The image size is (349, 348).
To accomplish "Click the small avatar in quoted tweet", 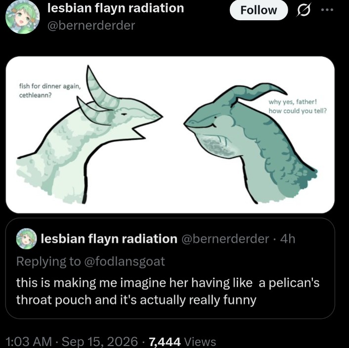I will (x=27, y=239).
